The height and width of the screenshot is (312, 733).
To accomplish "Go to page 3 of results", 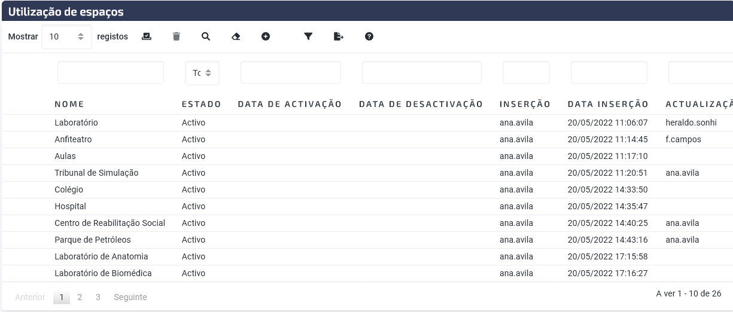I will pos(98,297).
